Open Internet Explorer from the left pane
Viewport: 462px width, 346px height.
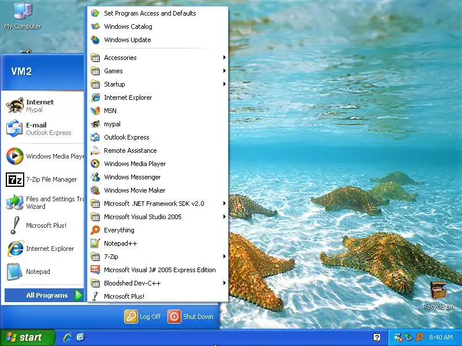click(x=44, y=249)
